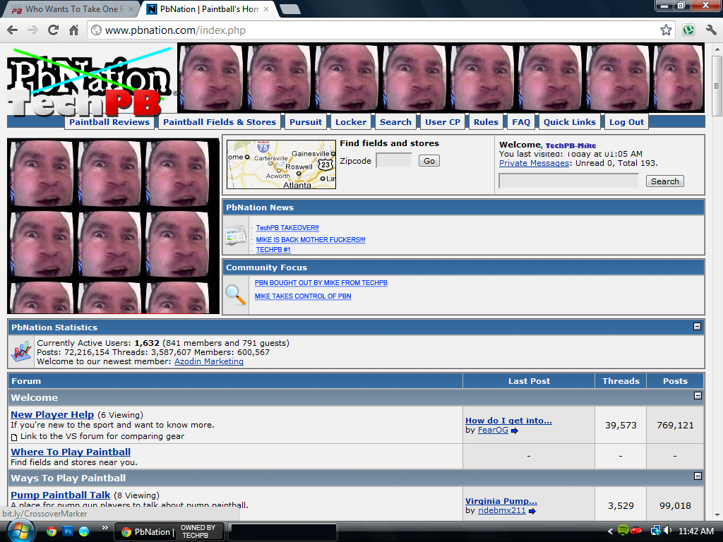This screenshot has height=542, width=723.
Task: Open the Locker nav tab
Action: click(x=351, y=122)
